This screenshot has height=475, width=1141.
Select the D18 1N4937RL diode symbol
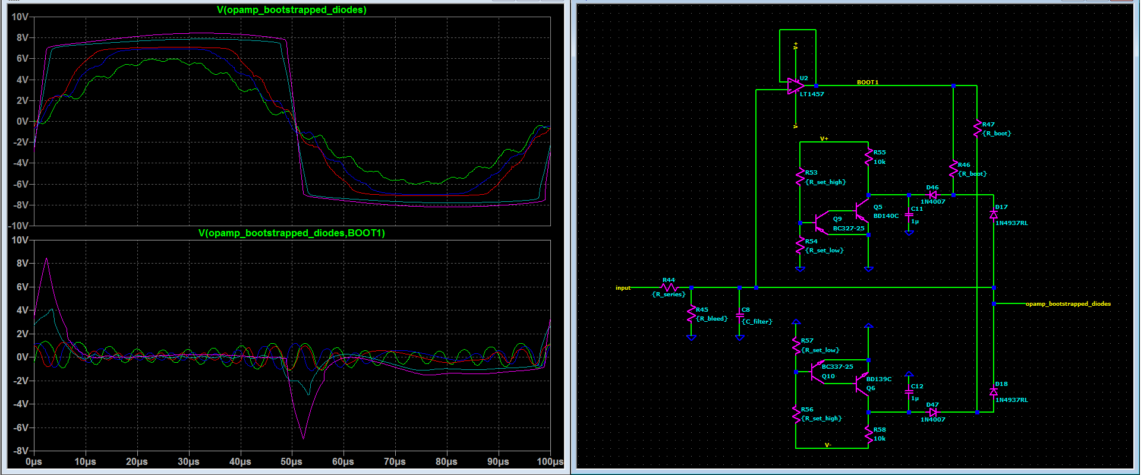(x=994, y=391)
